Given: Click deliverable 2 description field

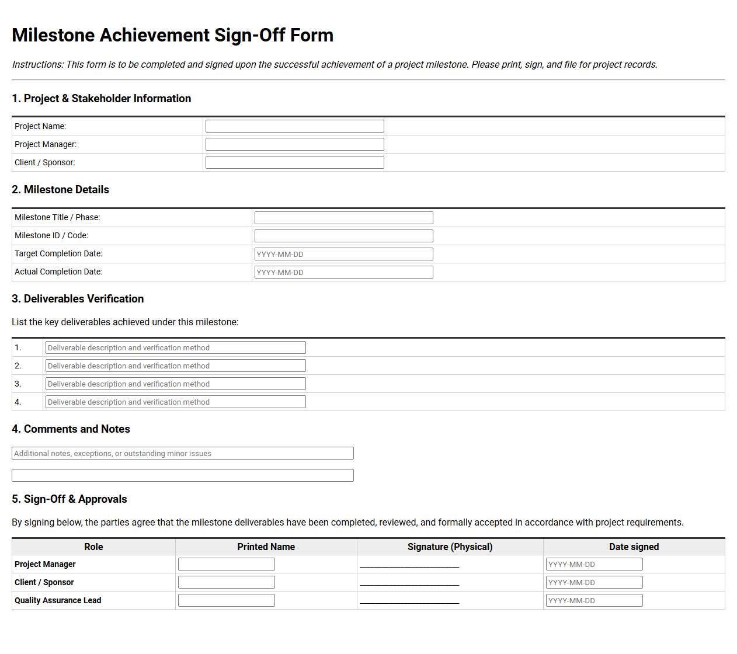Looking at the screenshot, I should pos(176,366).
